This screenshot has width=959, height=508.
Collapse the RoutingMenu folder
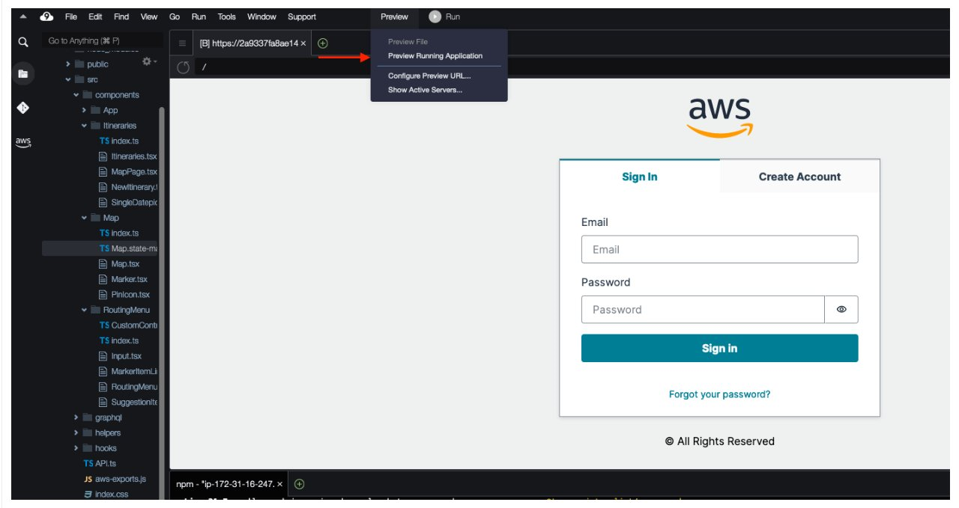(85, 310)
